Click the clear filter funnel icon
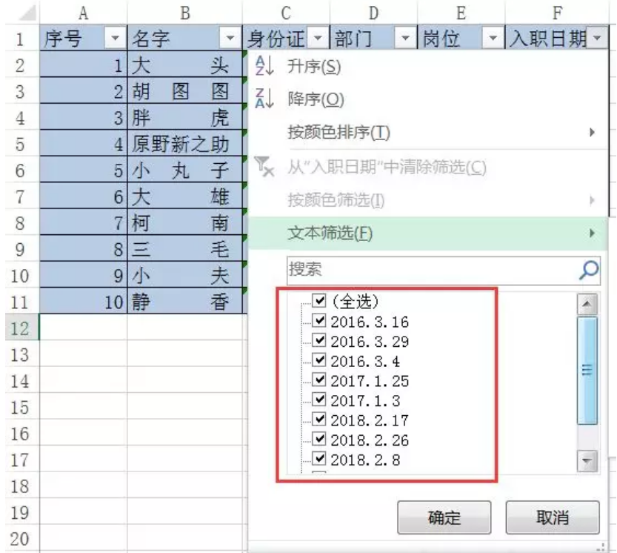The image size is (617, 553). click(264, 167)
